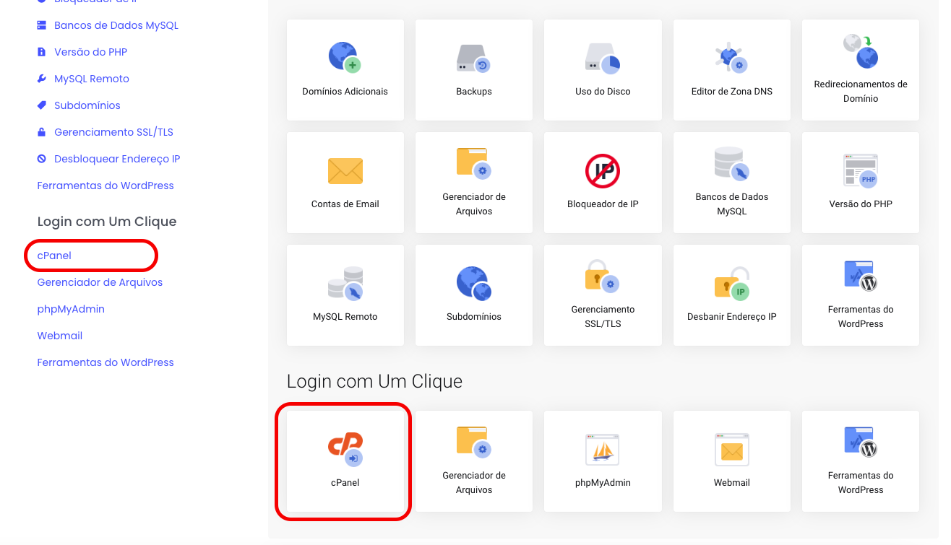Select Desbloquear Endereço IP in the sidebar
The width and height of the screenshot is (951, 545).
click(116, 159)
